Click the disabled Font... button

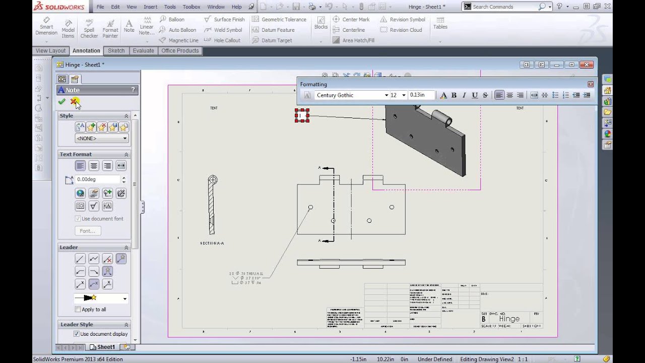click(x=88, y=231)
